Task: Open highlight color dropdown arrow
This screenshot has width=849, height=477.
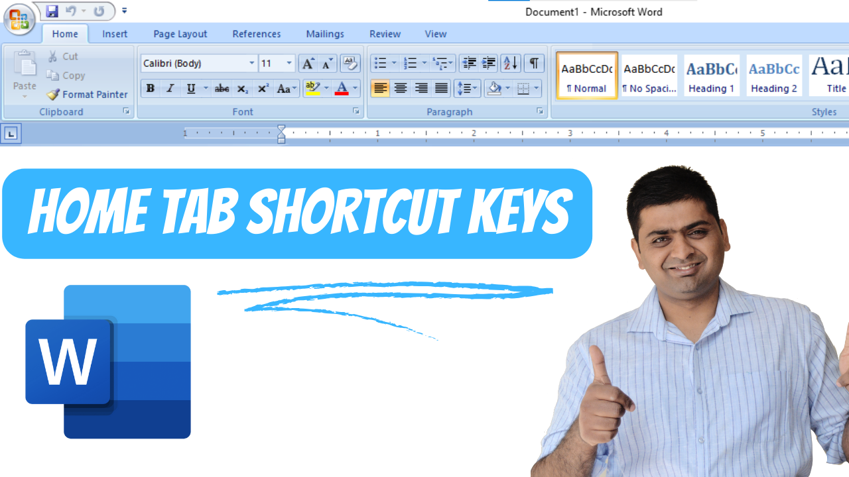Action: coord(326,89)
